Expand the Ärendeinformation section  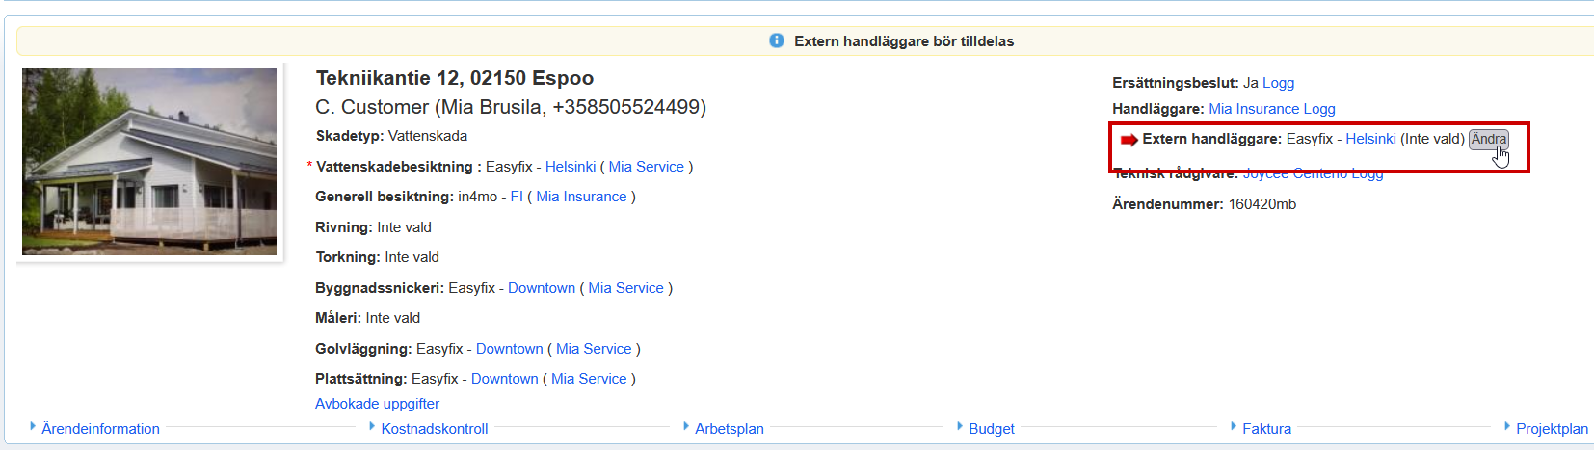tap(100, 429)
